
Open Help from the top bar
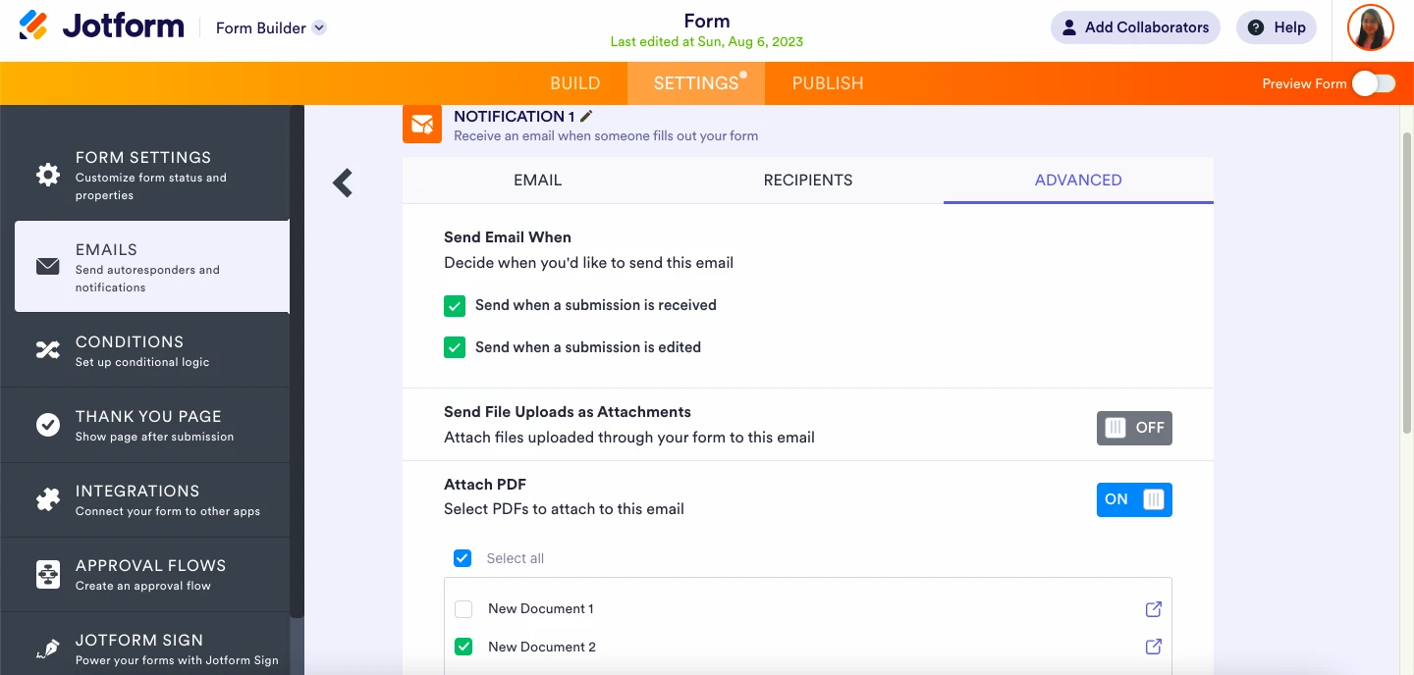[1276, 27]
